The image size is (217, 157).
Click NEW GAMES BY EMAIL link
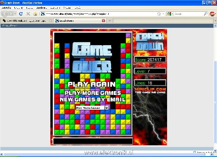coord(92,99)
